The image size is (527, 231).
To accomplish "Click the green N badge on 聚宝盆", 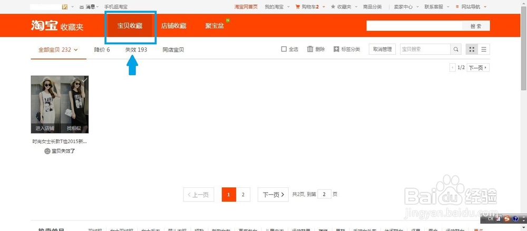I will coord(228,21).
